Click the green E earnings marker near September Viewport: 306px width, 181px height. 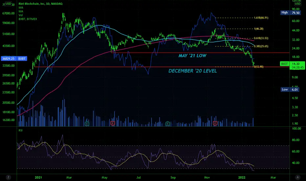[x=168, y=123]
